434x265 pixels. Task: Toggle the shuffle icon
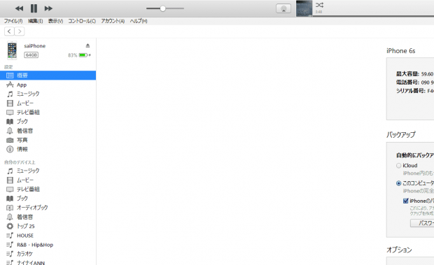point(319,5)
